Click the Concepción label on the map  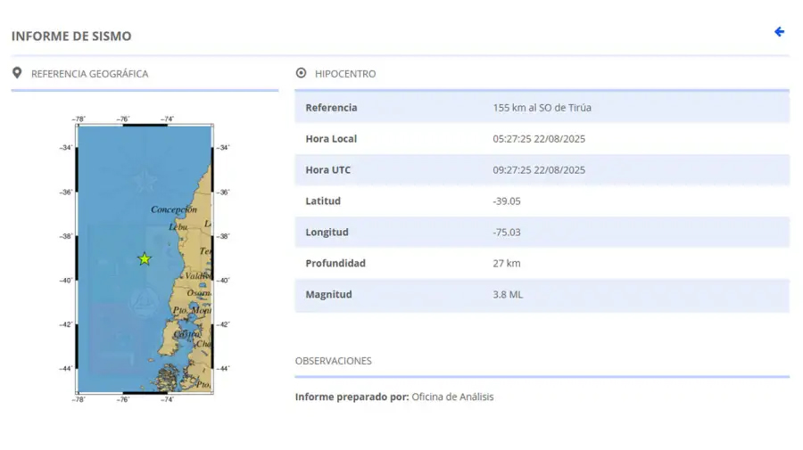173,209
